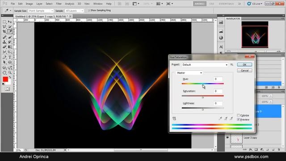Select the Move tool

click(10, 22)
